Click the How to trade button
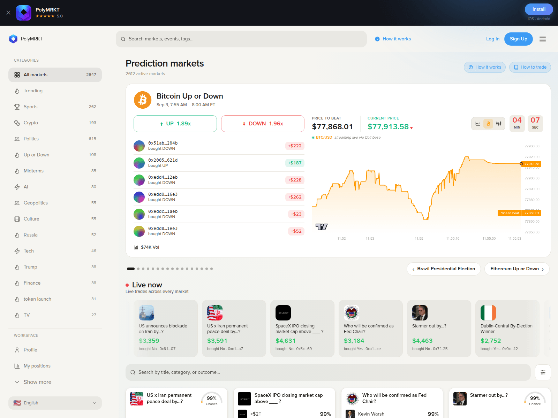558x418 pixels. [x=530, y=67]
